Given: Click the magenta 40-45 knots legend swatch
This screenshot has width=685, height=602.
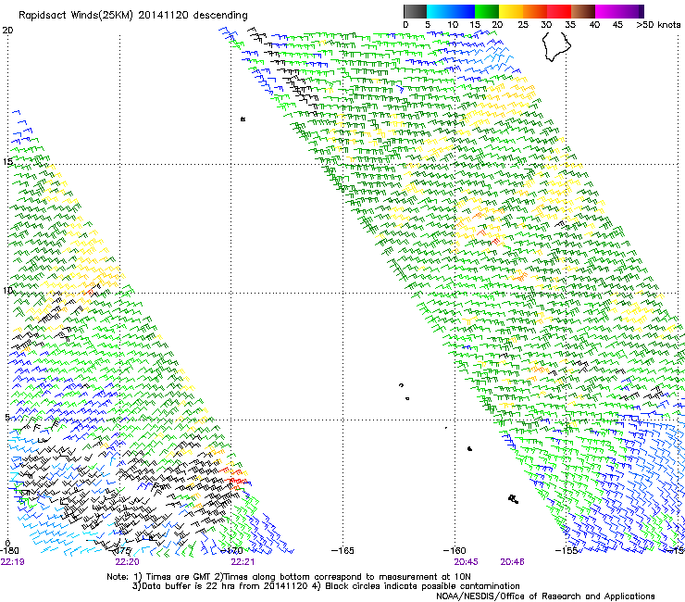Looking at the screenshot, I should click(x=607, y=11).
